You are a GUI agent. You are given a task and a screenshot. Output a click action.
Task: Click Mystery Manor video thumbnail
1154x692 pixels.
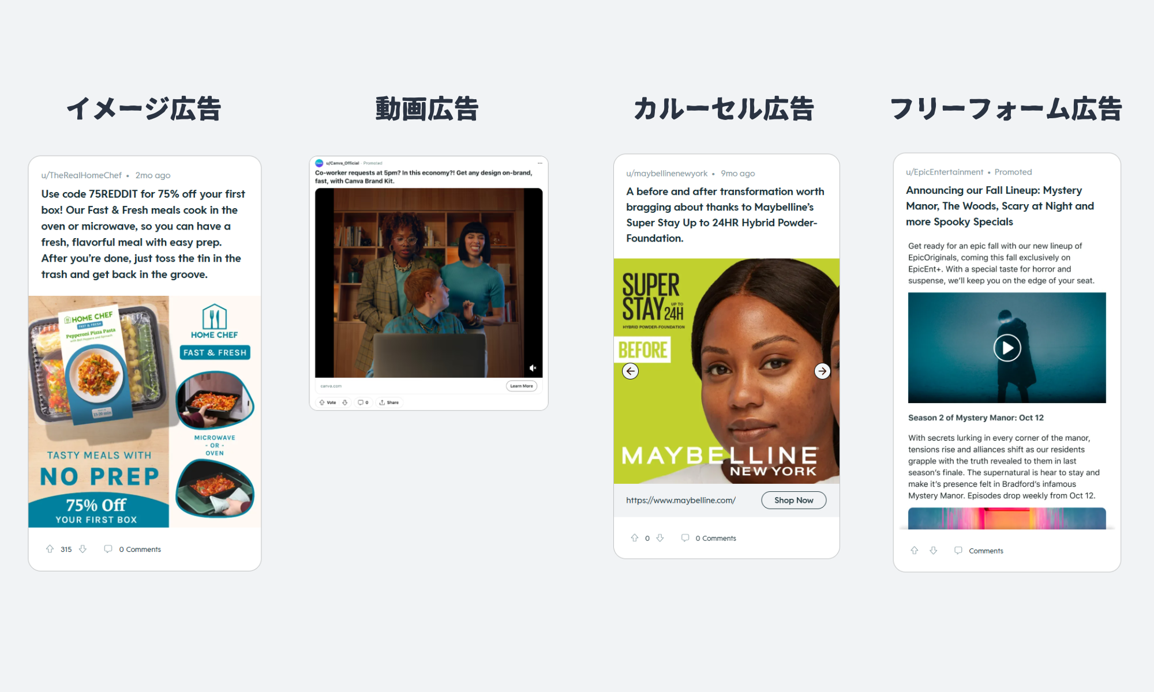click(1006, 348)
